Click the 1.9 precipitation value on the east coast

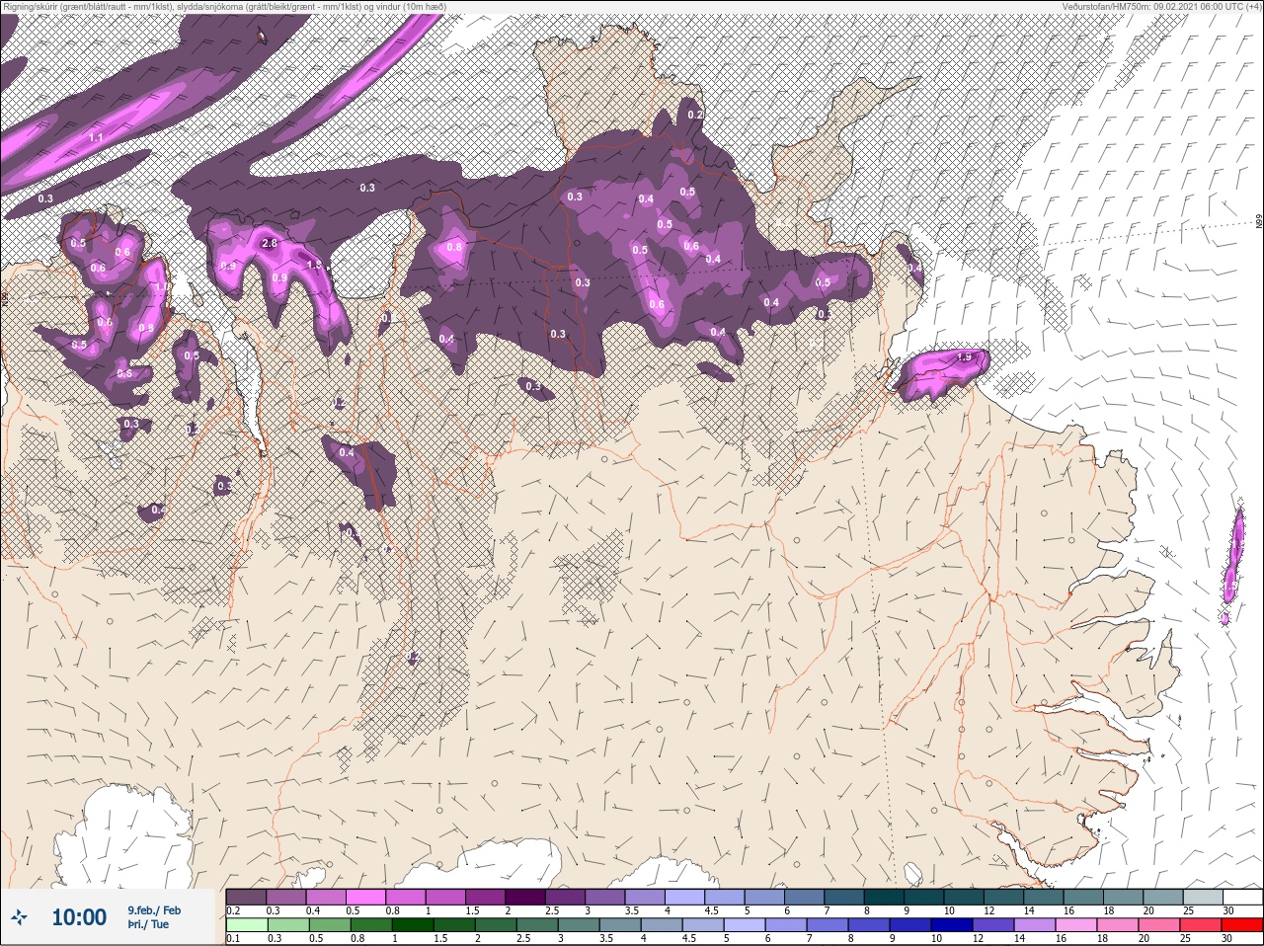(966, 357)
